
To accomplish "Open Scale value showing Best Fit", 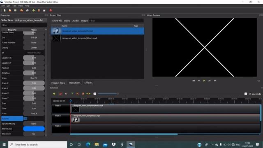I will (x=34, y=78).
